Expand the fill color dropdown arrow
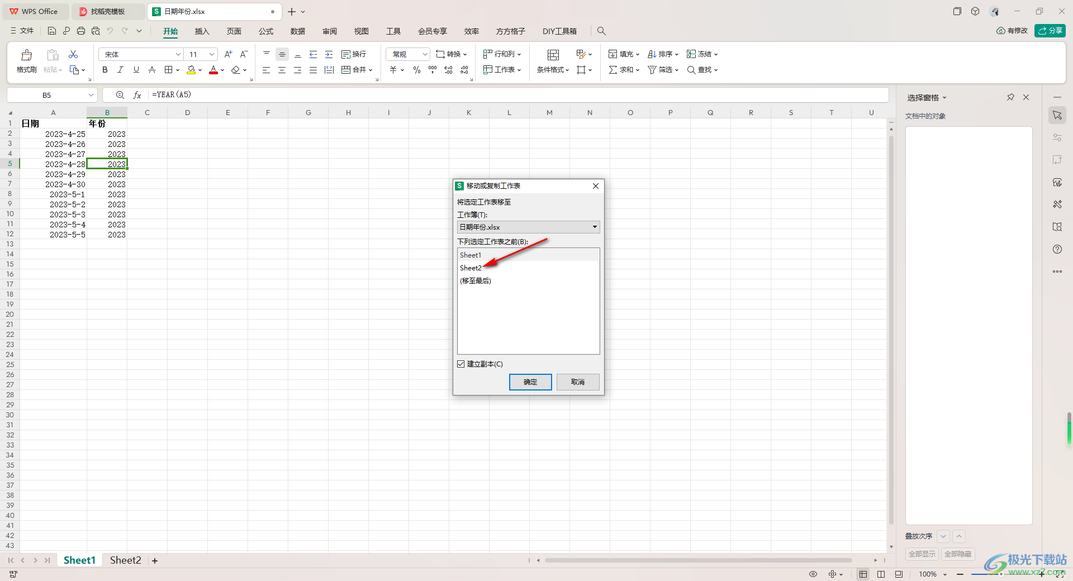 point(200,70)
